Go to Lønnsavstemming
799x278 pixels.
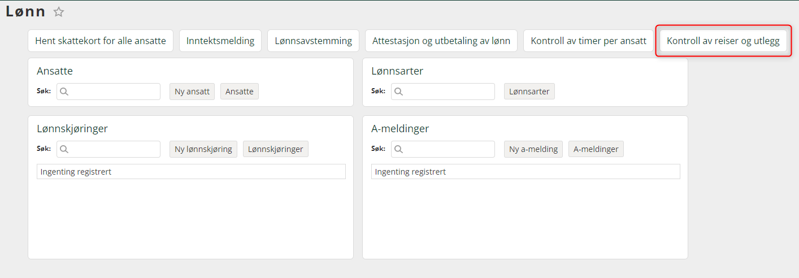313,41
